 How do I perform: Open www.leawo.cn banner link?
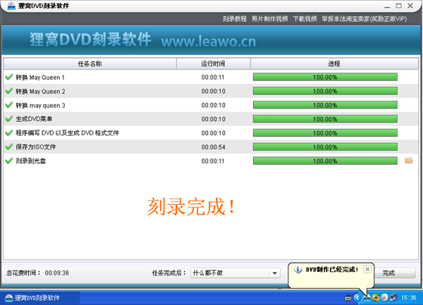pos(208,42)
